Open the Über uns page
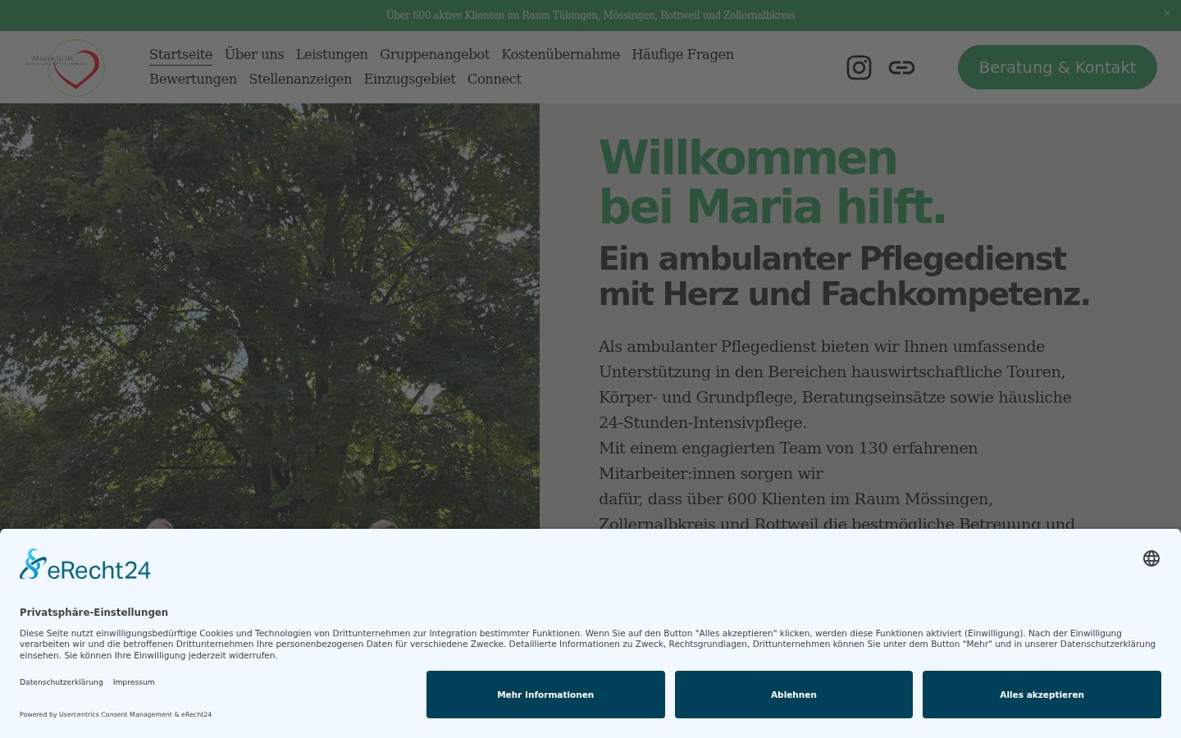 (x=254, y=54)
